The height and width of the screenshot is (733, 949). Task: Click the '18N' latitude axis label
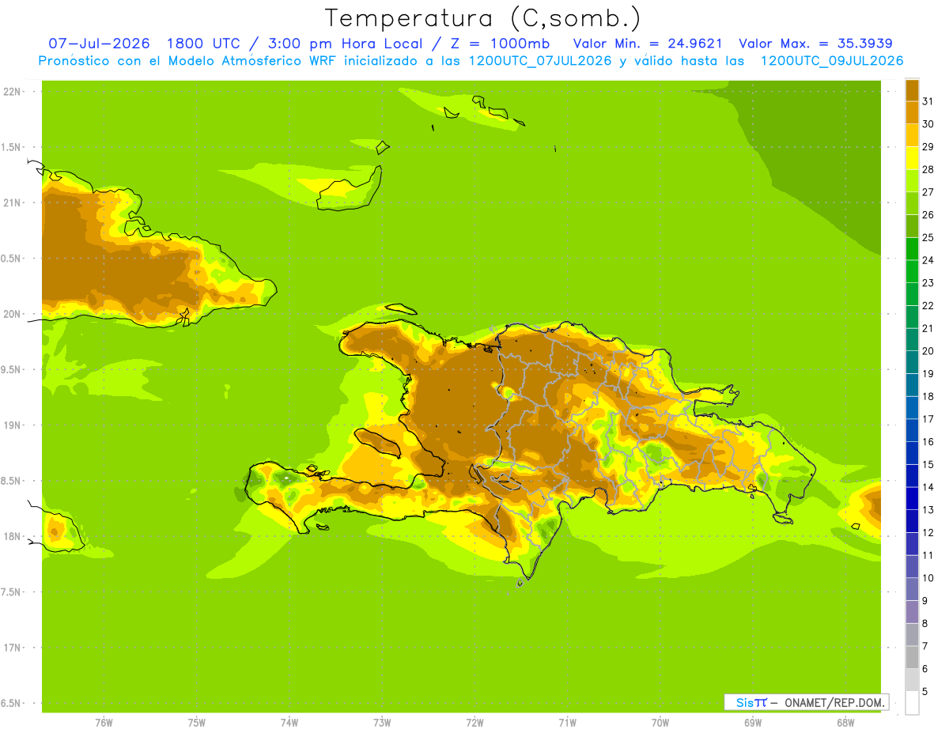(x=12, y=536)
